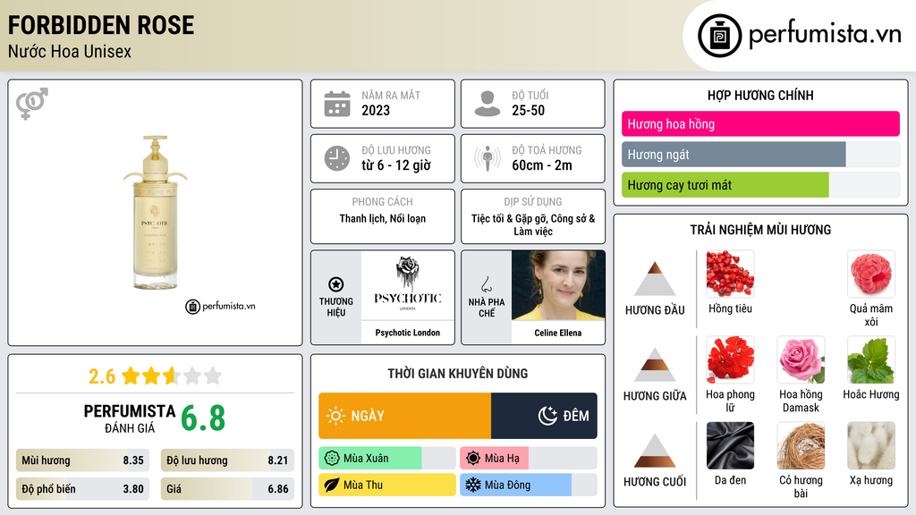The height and width of the screenshot is (515, 916).
Task: Click the Mùa Xuân season bar
Action: tap(386, 459)
